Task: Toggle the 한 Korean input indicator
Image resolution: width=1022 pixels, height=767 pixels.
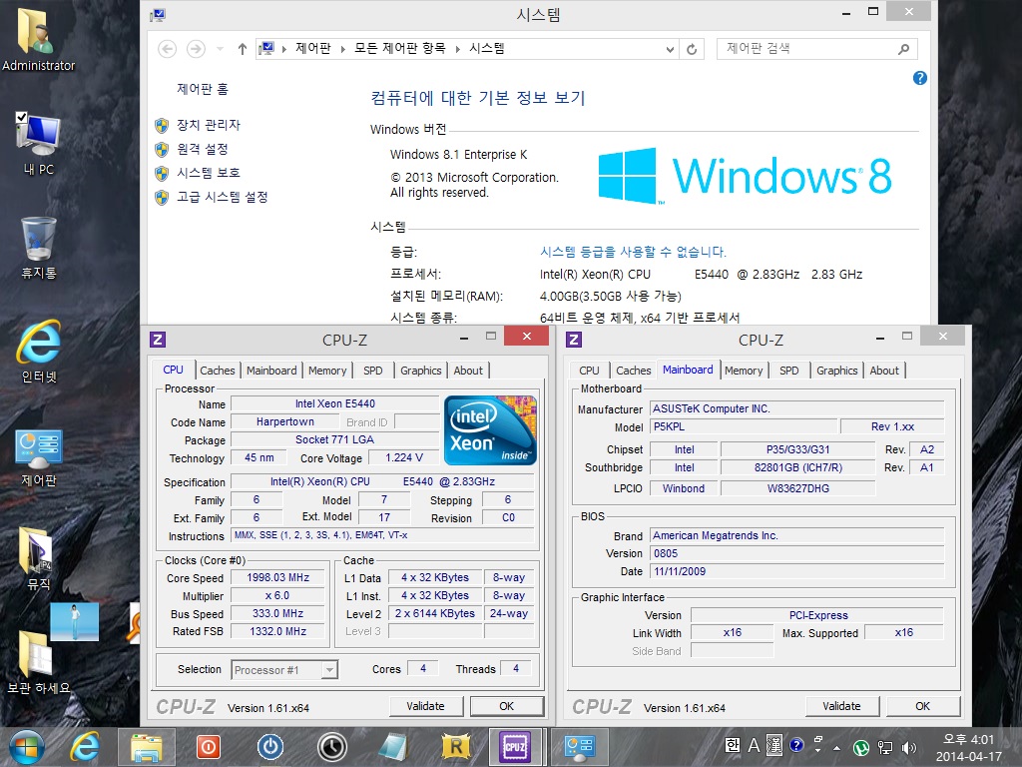Action: [x=732, y=745]
